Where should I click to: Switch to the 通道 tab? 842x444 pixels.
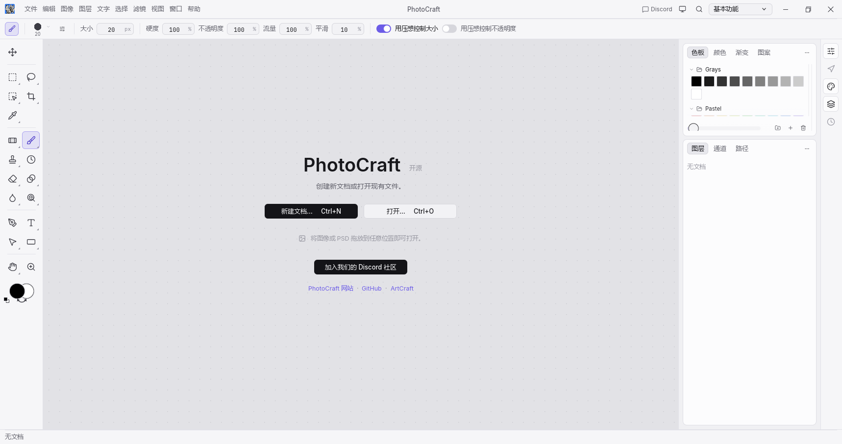coord(720,148)
